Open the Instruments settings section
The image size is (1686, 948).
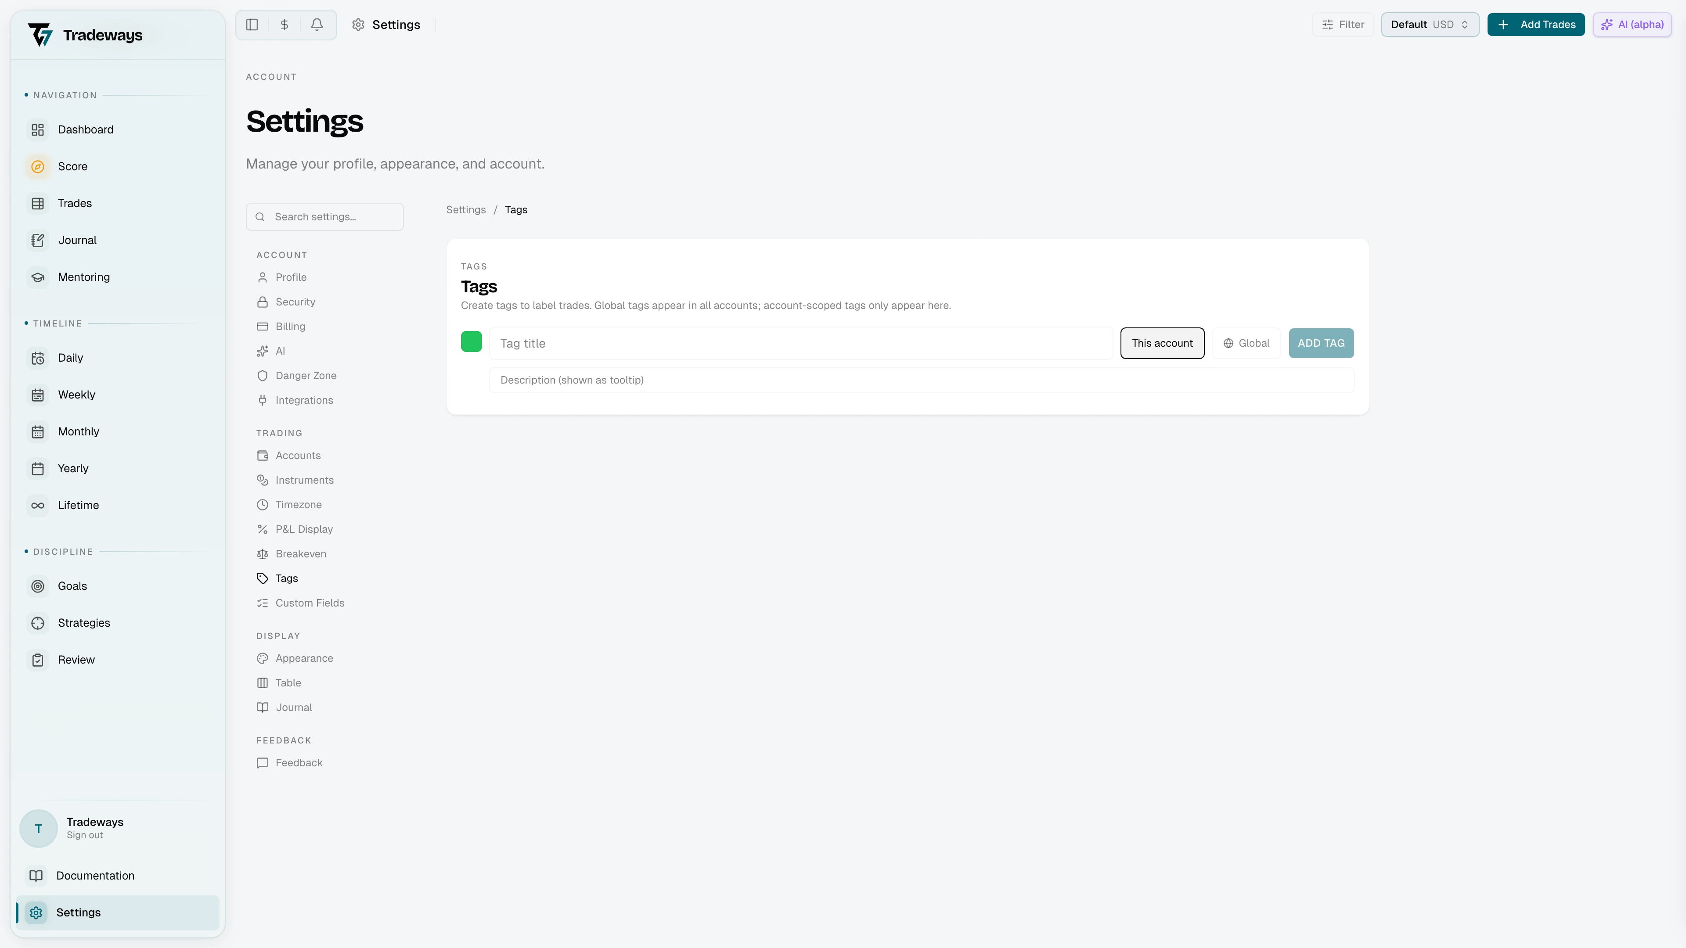(x=296, y=480)
